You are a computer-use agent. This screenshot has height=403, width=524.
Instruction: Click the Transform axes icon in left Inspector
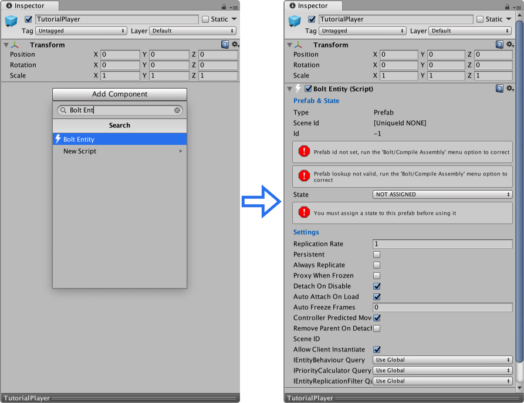click(15, 45)
